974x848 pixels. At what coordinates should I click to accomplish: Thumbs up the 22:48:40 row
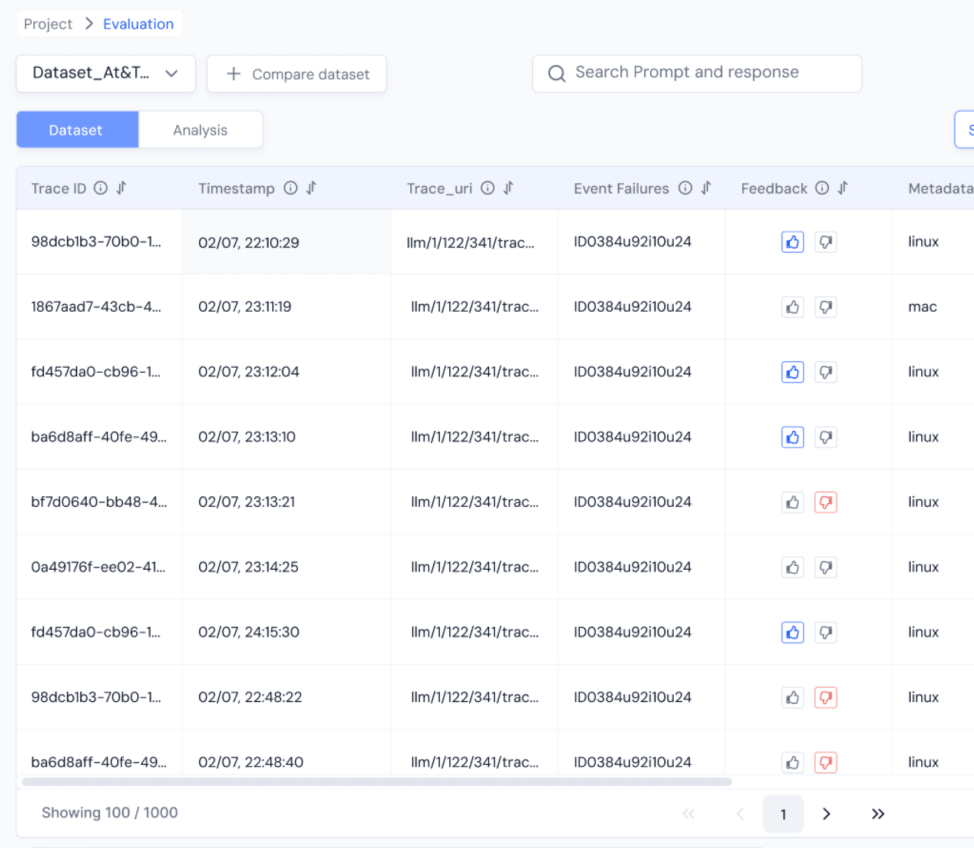pos(792,762)
